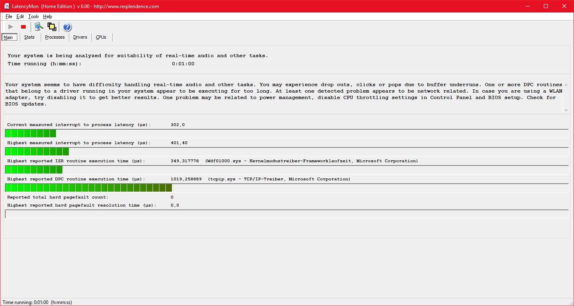This screenshot has height=306, width=574.
Task: Switch to the Processes tab
Action: click(x=55, y=37)
